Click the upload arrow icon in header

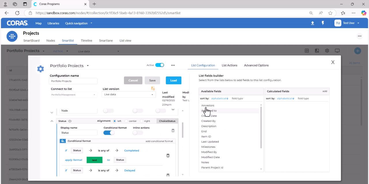(x=312, y=23)
